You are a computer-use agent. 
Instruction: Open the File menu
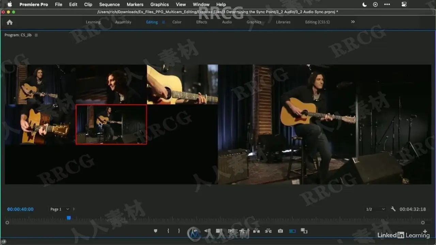click(x=59, y=4)
